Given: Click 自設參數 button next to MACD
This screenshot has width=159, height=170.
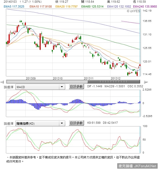Looking at the screenshot, I should [77, 87].
